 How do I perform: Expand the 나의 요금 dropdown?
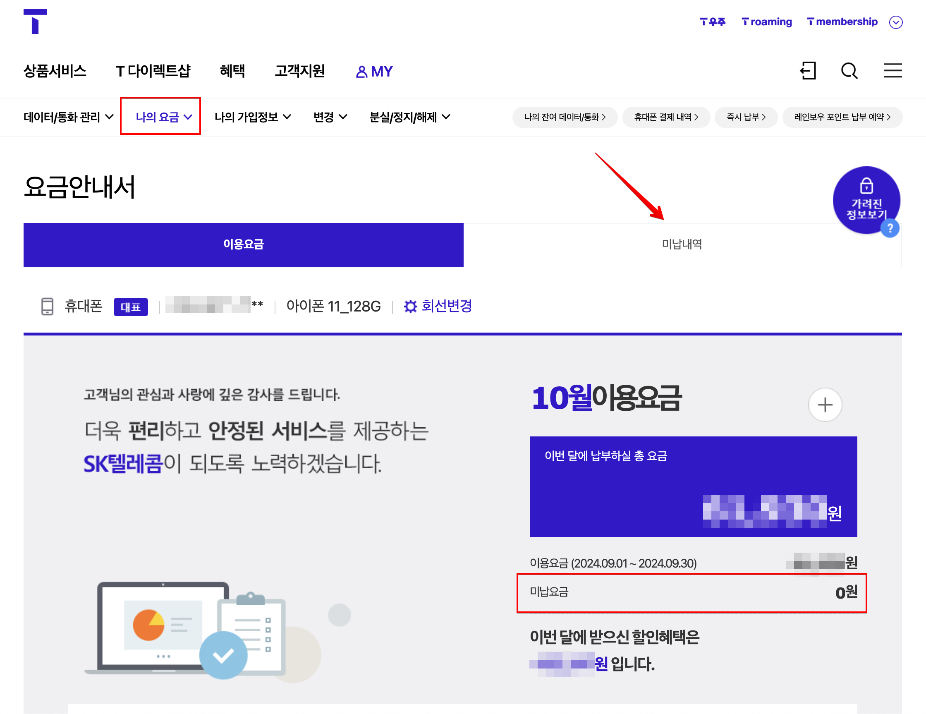tap(164, 117)
